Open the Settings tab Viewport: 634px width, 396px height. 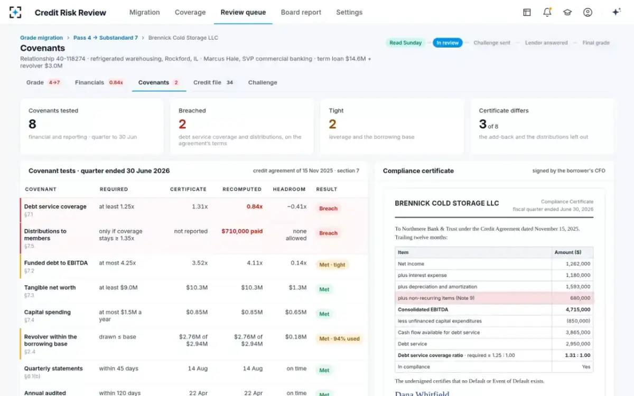point(349,12)
